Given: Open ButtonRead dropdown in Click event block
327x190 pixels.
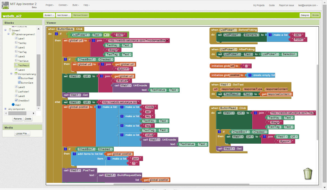Looking at the screenshot, I should tap(229, 108).
